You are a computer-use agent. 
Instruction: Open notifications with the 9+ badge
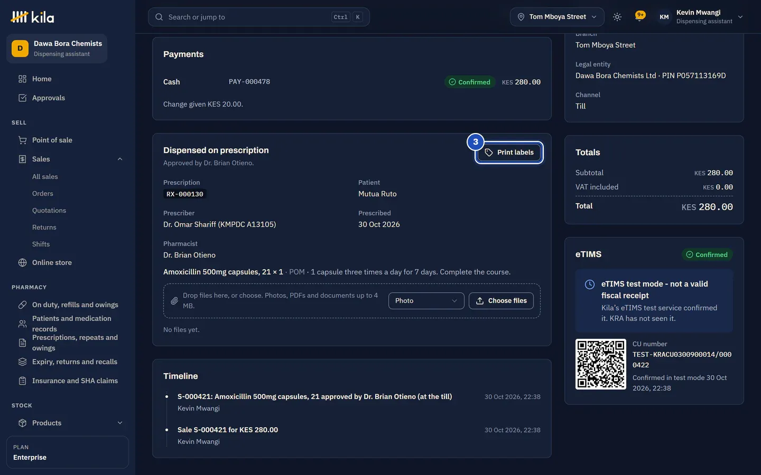tap(640, 16)
